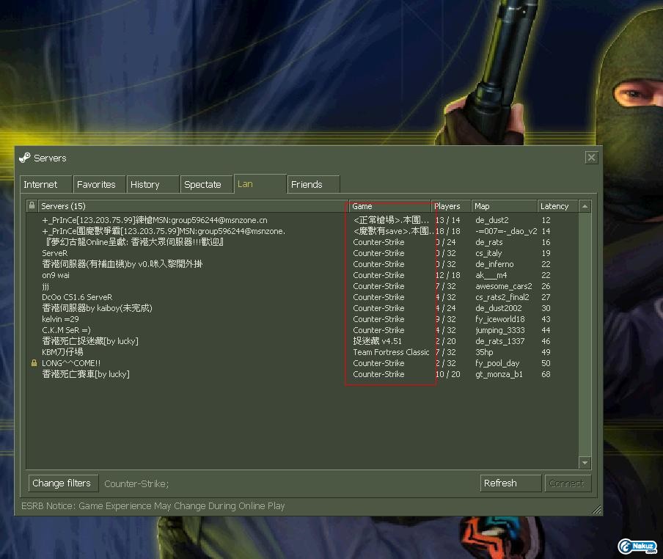Click de_dust2 map cell
663x559 pixels.
[492, 220]
